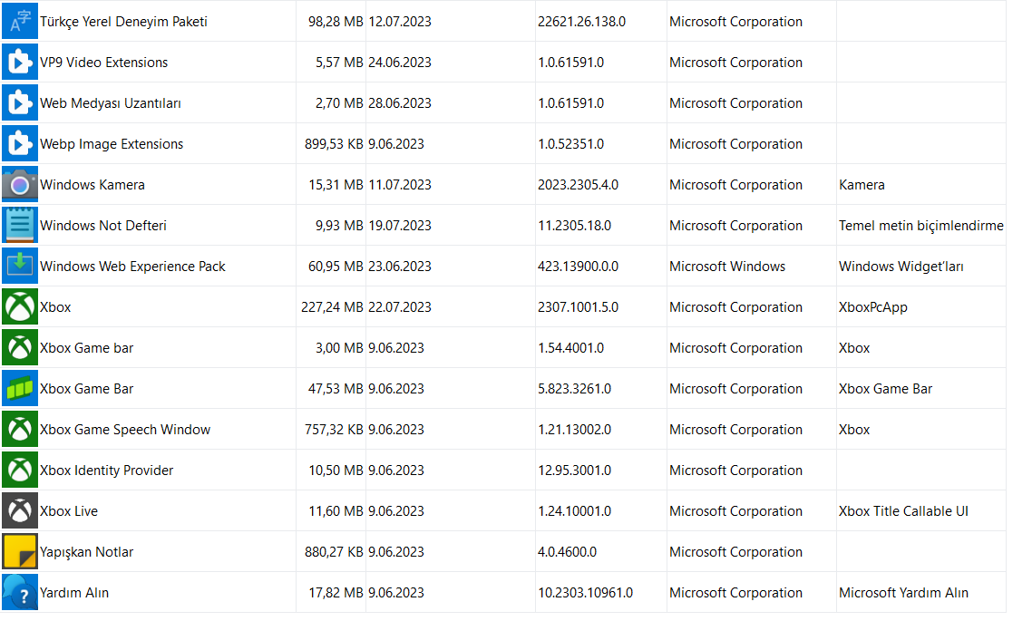This screenshot has width=1032, height=621.
Task: Click the Xbox Identity Provider icon
Action: coord(19,471)
